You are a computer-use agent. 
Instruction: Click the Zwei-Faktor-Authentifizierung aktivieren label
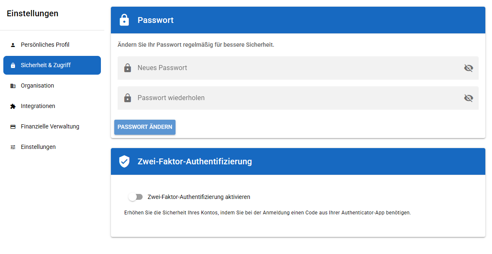click(x=199, y=197)
